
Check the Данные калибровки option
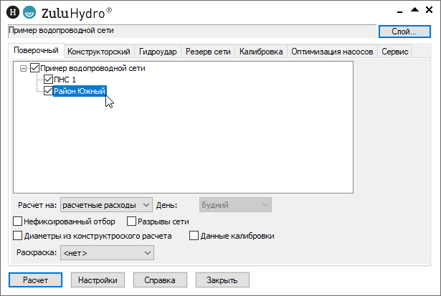tap(194, 235)
